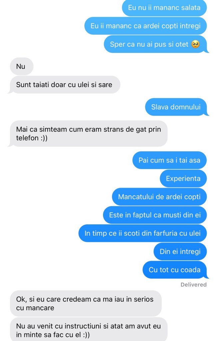Select 'Este in faptul ca musti din ei' message

[x=155, y=215]
